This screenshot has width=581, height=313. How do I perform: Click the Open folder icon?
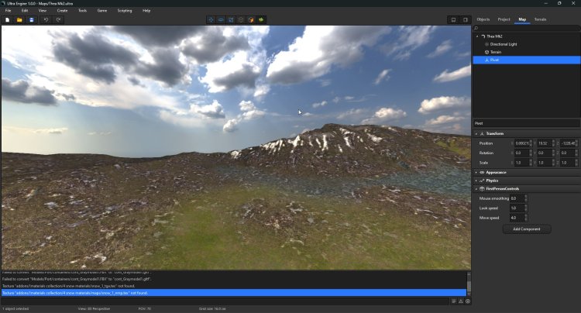click(19, 19)
